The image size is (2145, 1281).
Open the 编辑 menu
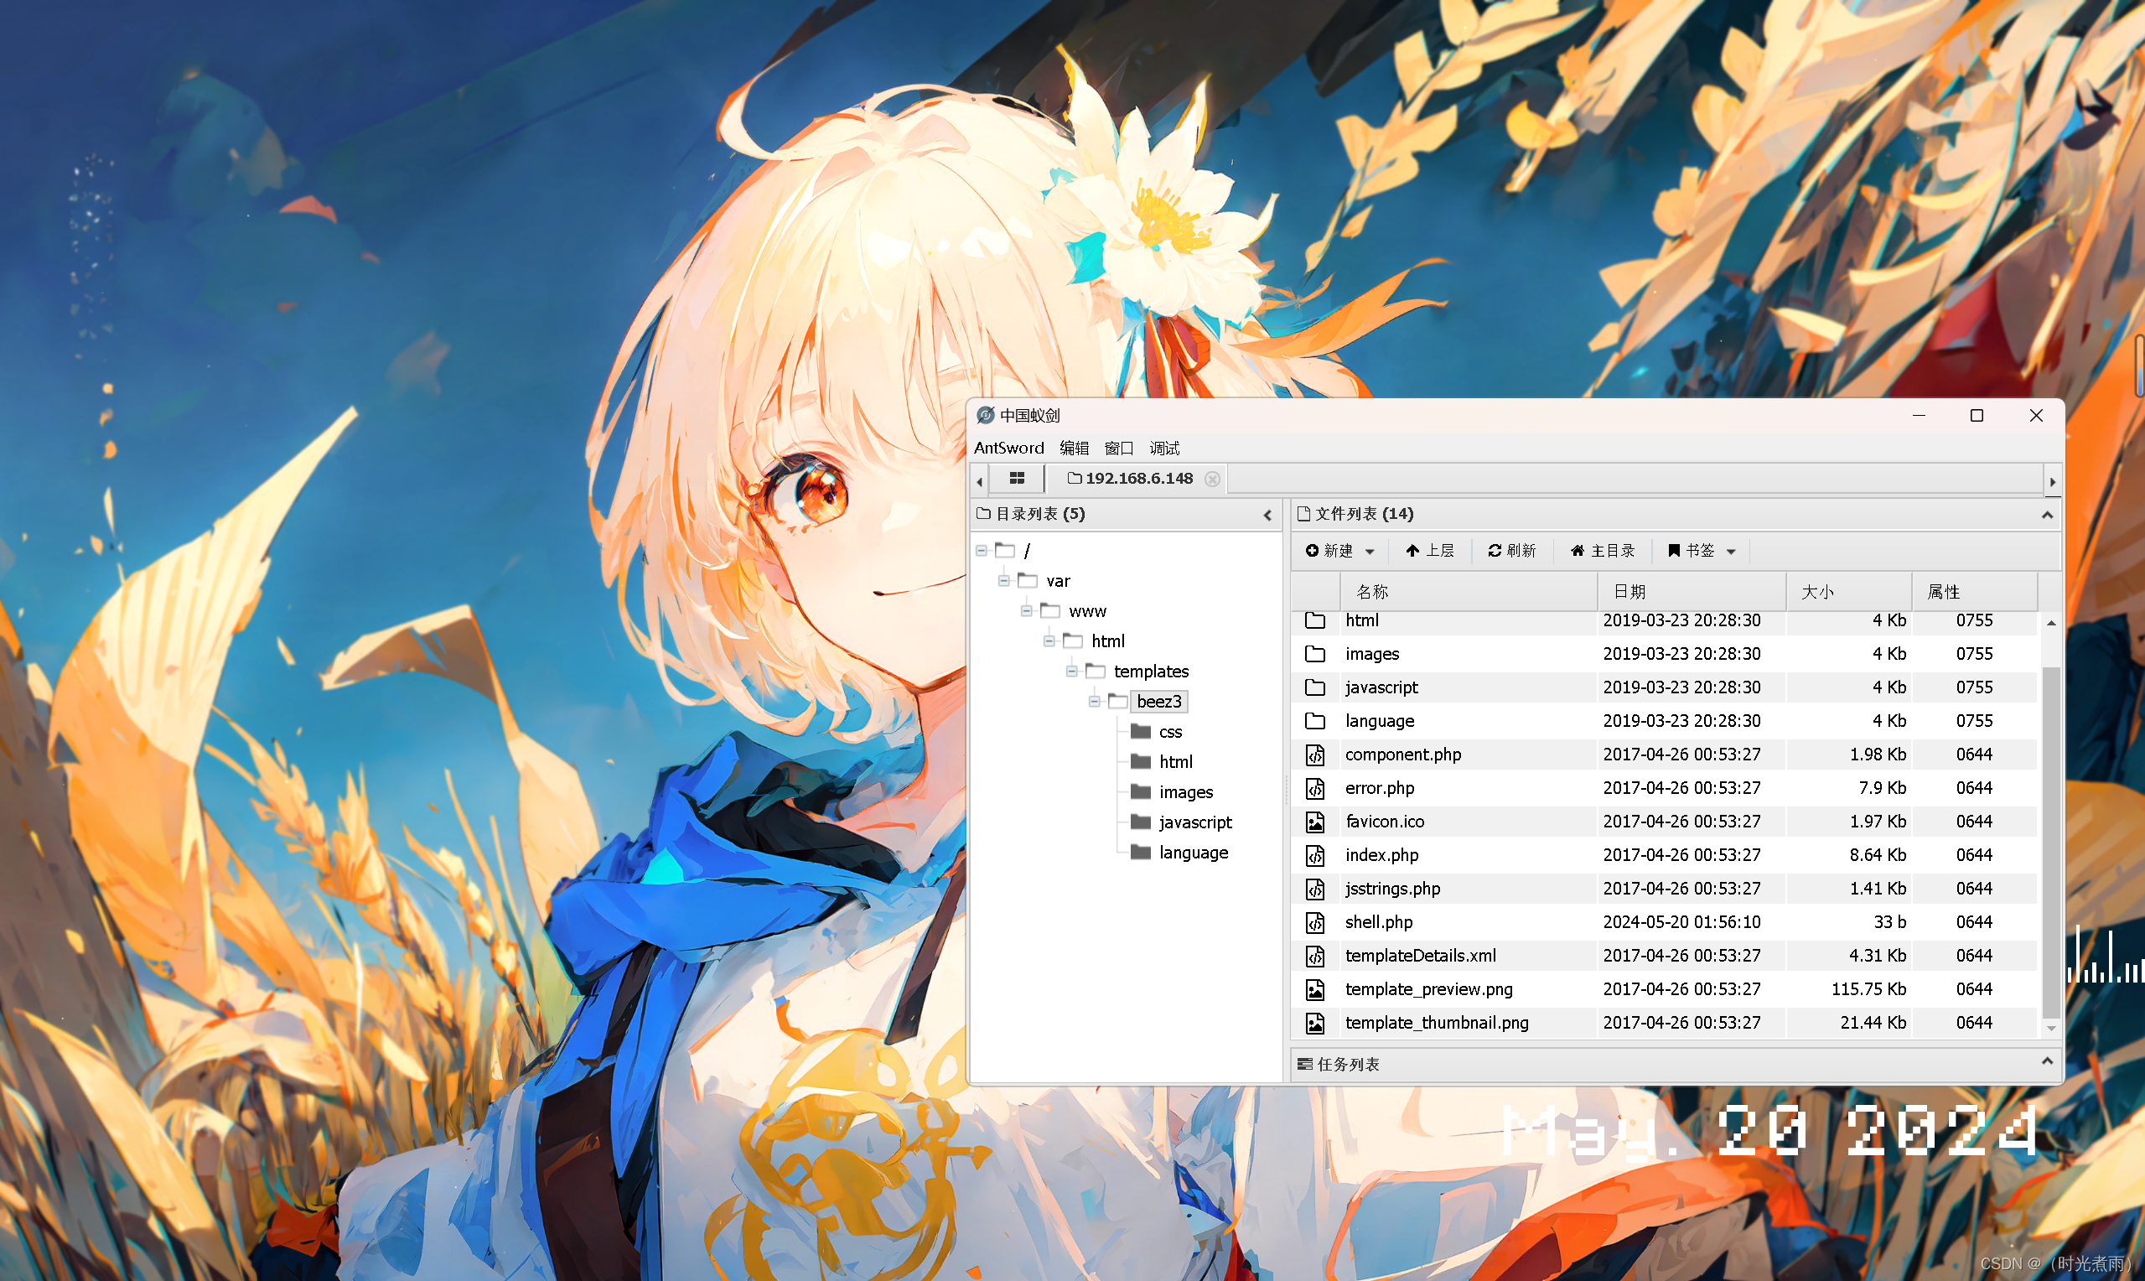point(1075,448)
